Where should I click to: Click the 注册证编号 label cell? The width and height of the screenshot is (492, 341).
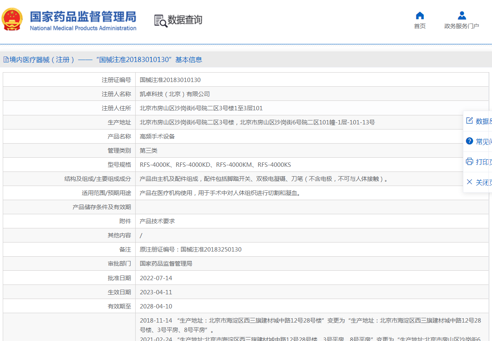pyautogui.click(x=69, y=80)
